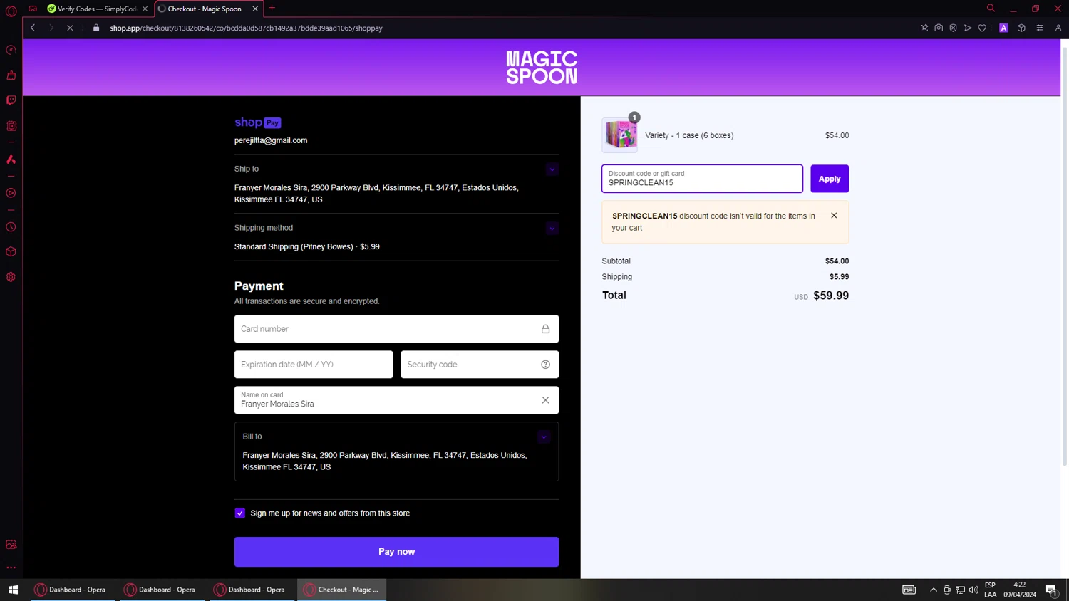Open Settings gear in sidebar
Viewport: 1069px width, 601px height.
pos(11,277)
